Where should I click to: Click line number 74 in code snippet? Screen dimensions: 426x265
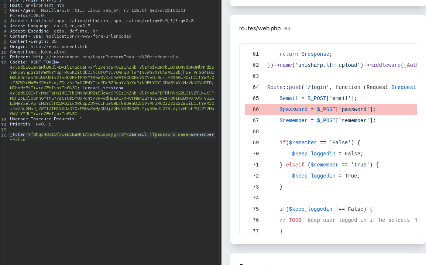click(256, 198)
